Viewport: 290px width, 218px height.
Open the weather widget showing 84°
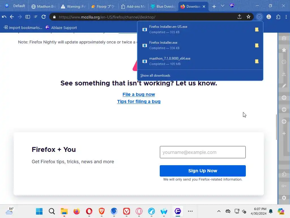pyautogui.click(x=9, y=211)
